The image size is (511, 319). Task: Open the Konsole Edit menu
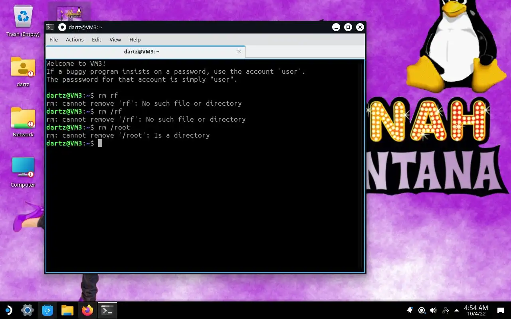point(97,39)
